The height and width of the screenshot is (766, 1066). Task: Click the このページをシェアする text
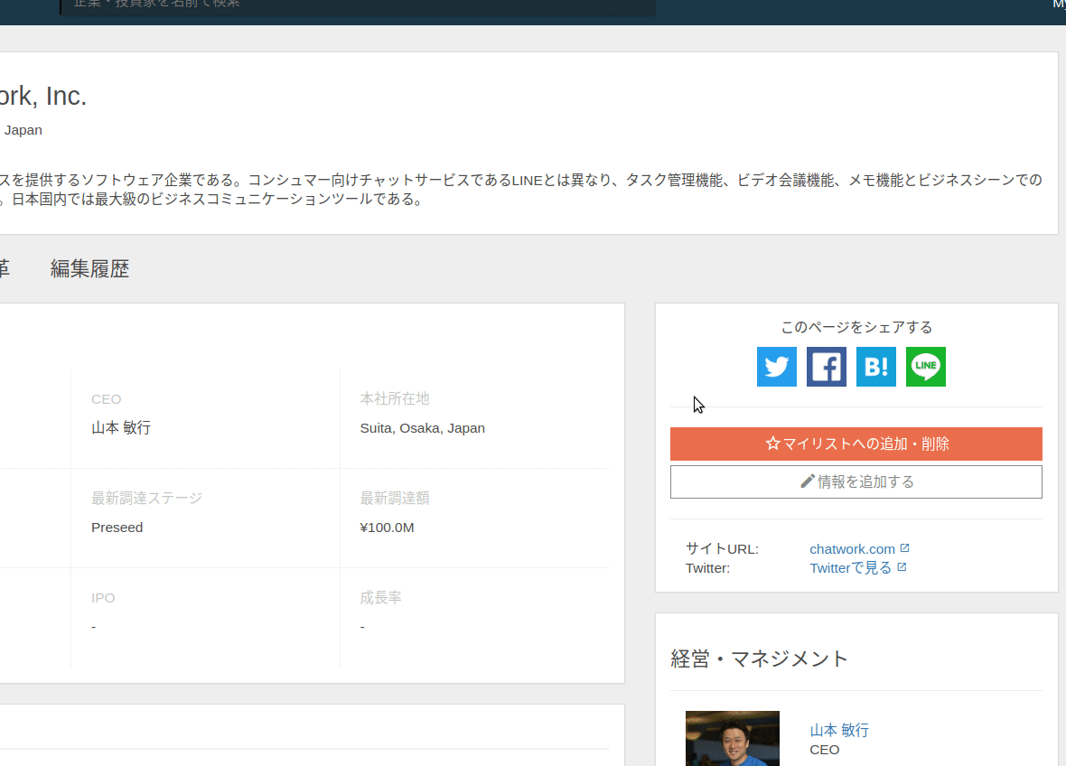[x=856, y=328]
